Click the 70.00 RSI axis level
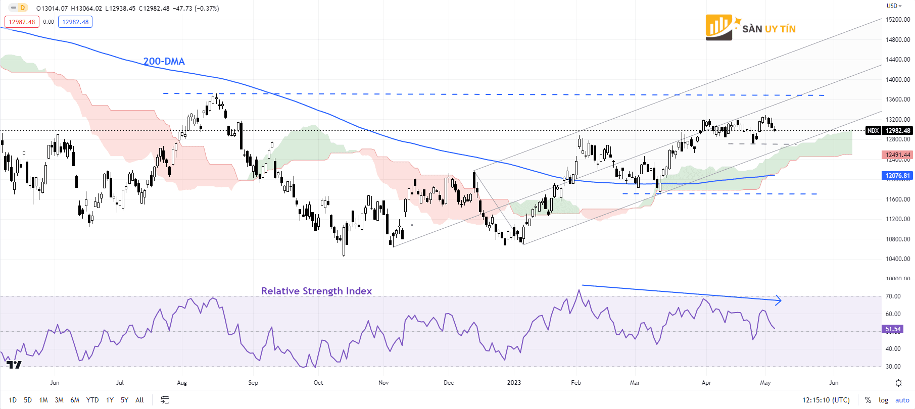The image size is (915, 409). click(893, 296)
